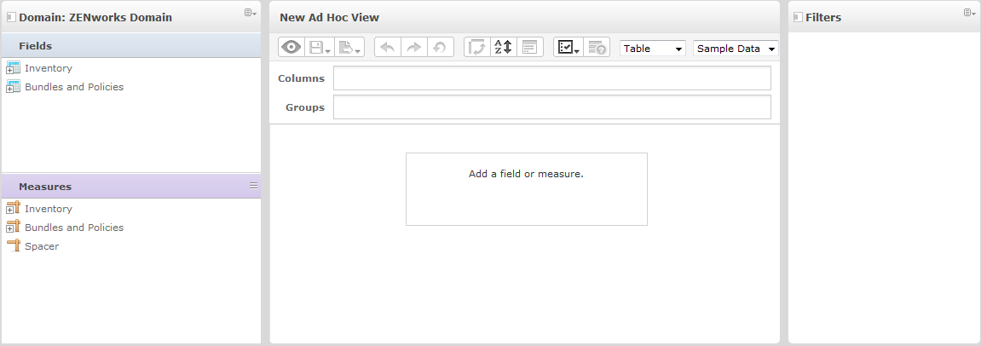Click the Switch Group icon
The width and height of the screenshot is (981, 346).
[477, 48]
